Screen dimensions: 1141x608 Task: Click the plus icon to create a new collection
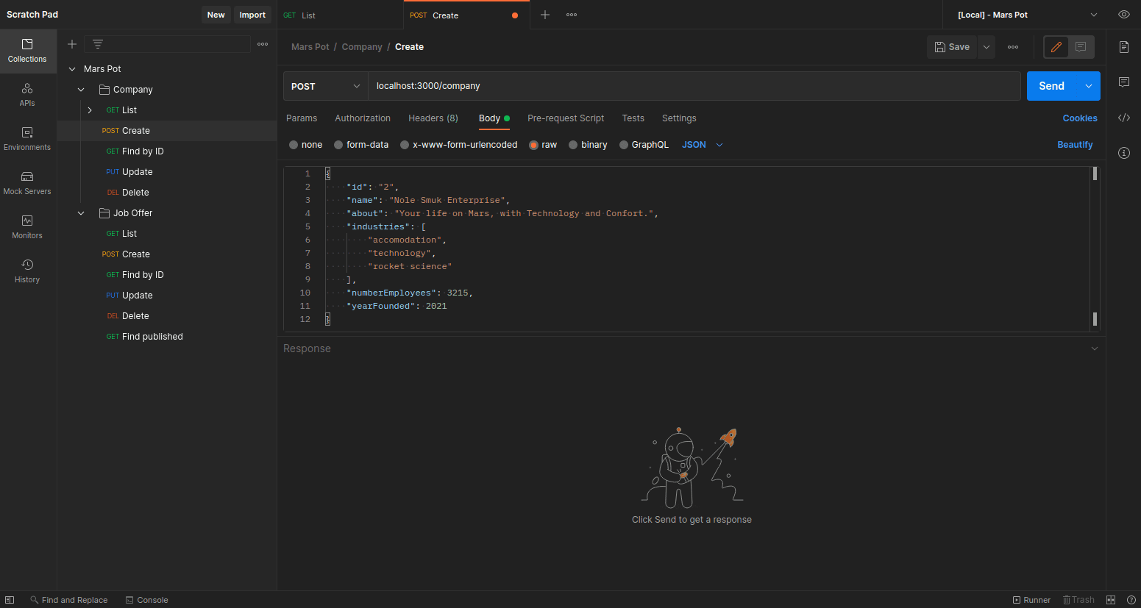coord(72,44)
